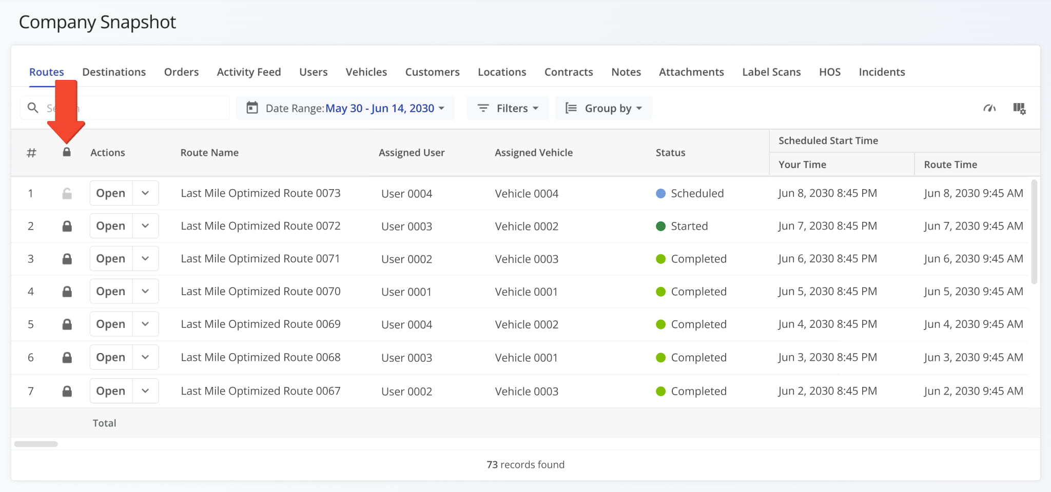Click the Assigned User column header
The height and width of the screenshot is (492, 1051).
(x=412, y=153)
